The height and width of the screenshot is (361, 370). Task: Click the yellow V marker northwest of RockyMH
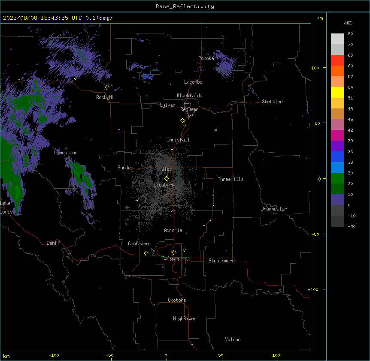point(75,79)
